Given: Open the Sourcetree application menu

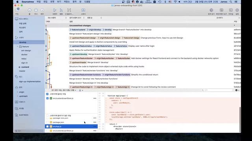Looking at the screenshot, I should pyautogui.click(x=28, y=2).
